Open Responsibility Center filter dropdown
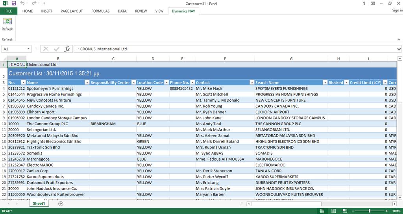This screenshot has width=403, height=214. [x=134, y=82]
